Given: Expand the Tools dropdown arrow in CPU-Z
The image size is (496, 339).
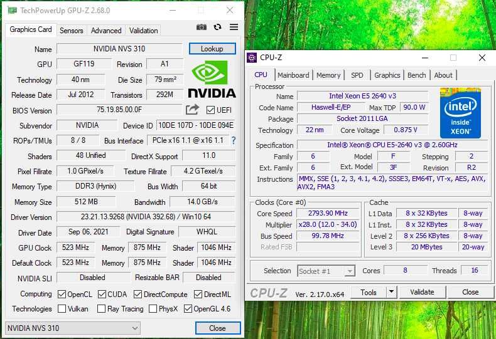Looking at the screenshot, I should (x=391, y=292).
